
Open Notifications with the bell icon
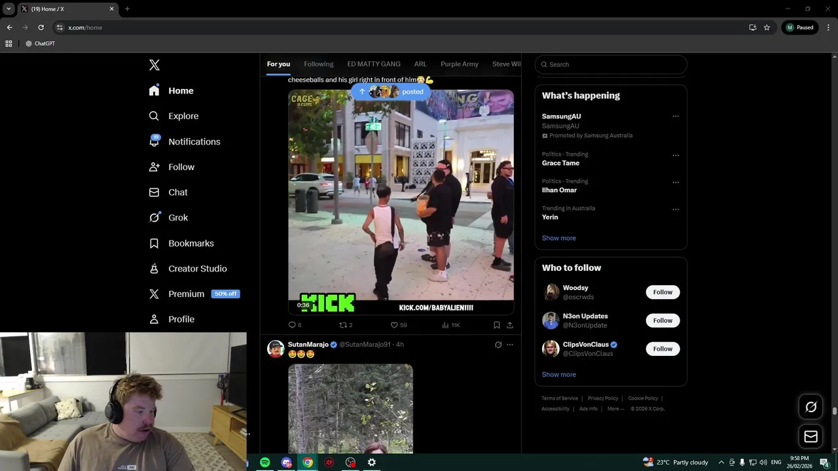tap(185, 141)
